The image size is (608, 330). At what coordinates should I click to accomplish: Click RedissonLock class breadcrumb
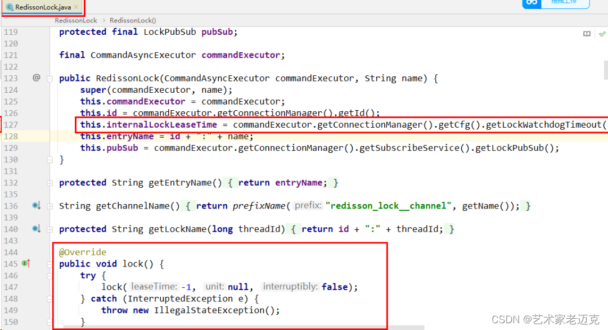tap(76, 20)
